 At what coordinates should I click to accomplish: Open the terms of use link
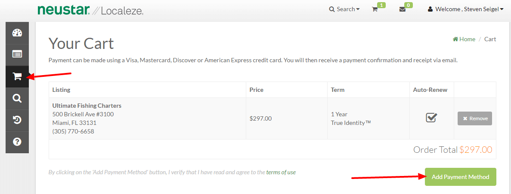pyautogui.click(x=281, y=172)
